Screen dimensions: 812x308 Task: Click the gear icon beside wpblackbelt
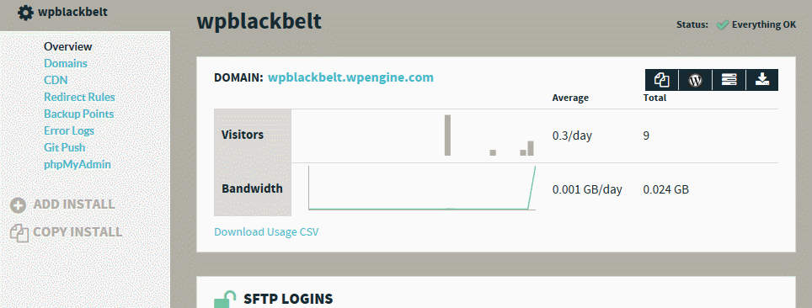(x=25, y=12)
